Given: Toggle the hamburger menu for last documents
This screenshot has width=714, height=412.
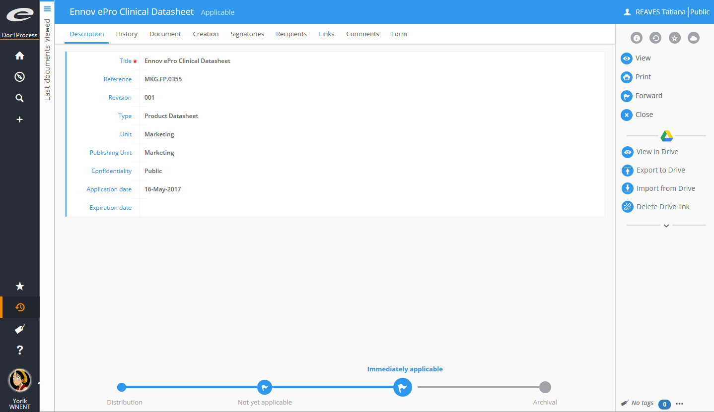Looking at the screenshot, I should (47, 8).
